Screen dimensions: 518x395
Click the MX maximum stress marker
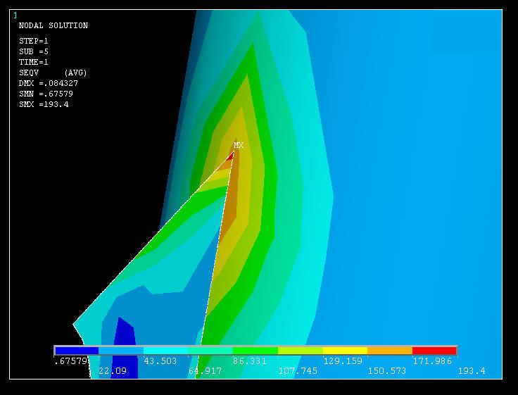click(238, 145)
